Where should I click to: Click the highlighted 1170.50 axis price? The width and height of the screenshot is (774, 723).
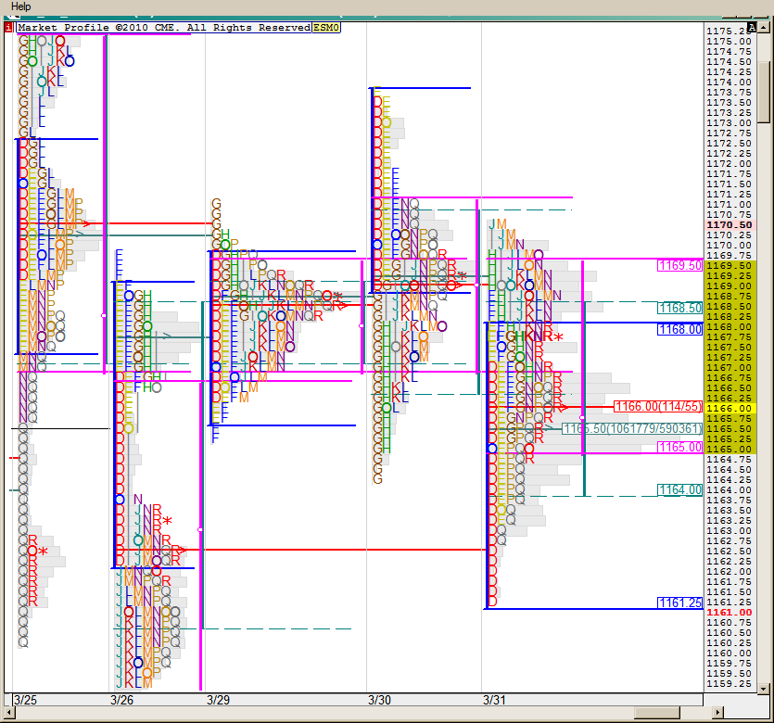point(729,225)
